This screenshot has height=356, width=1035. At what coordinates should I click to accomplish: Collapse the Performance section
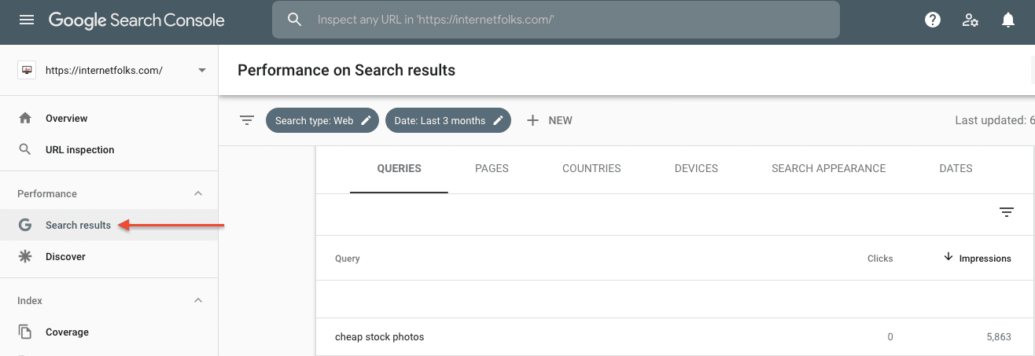pyautogui.click(x=198, y=193)
